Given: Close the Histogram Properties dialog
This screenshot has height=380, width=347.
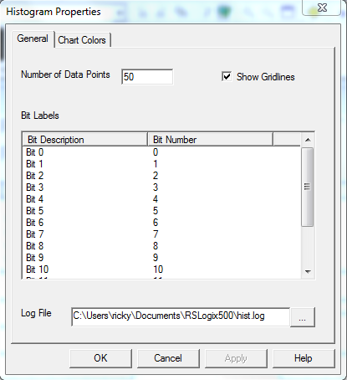Looking at the screenshot, I should 322,8.
